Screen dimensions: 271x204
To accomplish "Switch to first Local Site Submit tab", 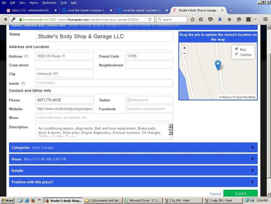I will [87, 10].
